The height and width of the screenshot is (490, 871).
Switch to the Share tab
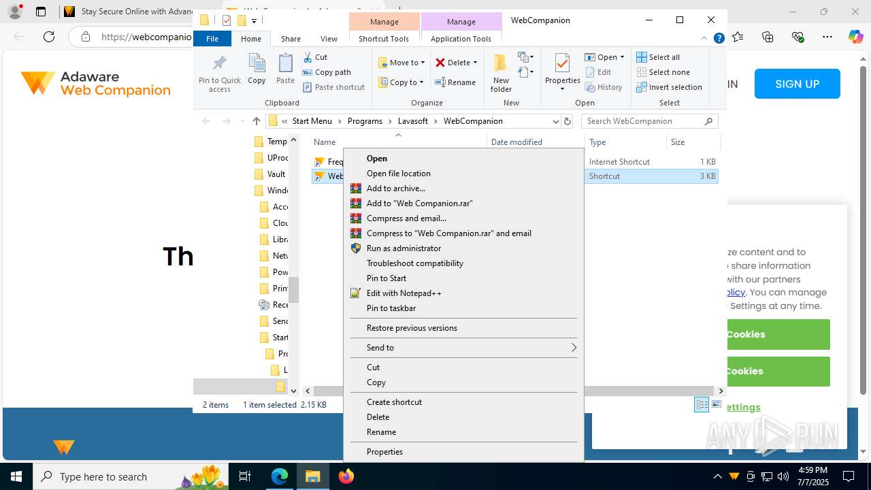tap(291, 39)
